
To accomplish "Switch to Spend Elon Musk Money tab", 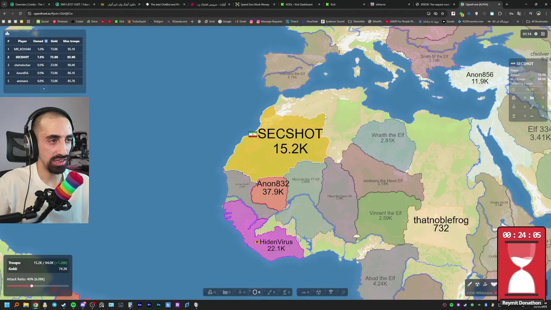I will (x=254, y=4).
